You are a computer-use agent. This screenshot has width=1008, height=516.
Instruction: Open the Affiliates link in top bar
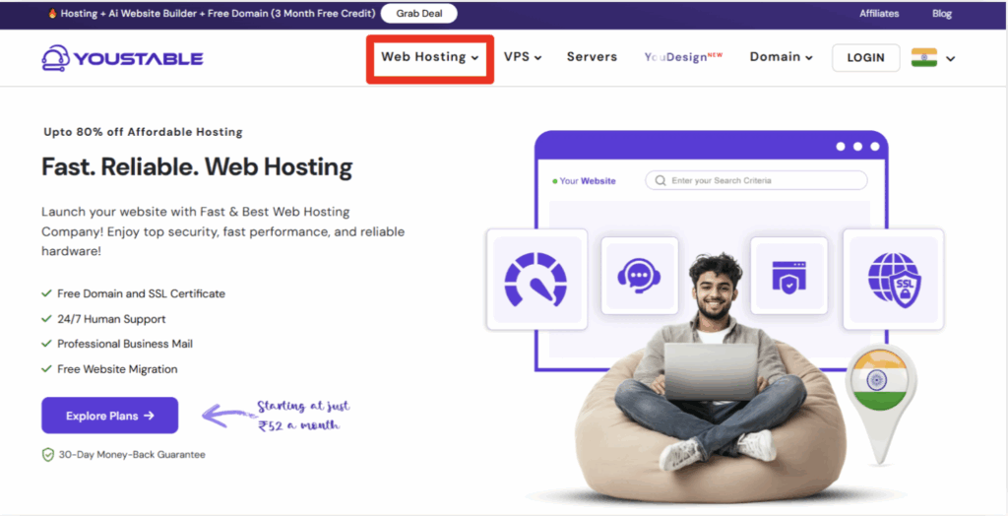tap(879, 14)
